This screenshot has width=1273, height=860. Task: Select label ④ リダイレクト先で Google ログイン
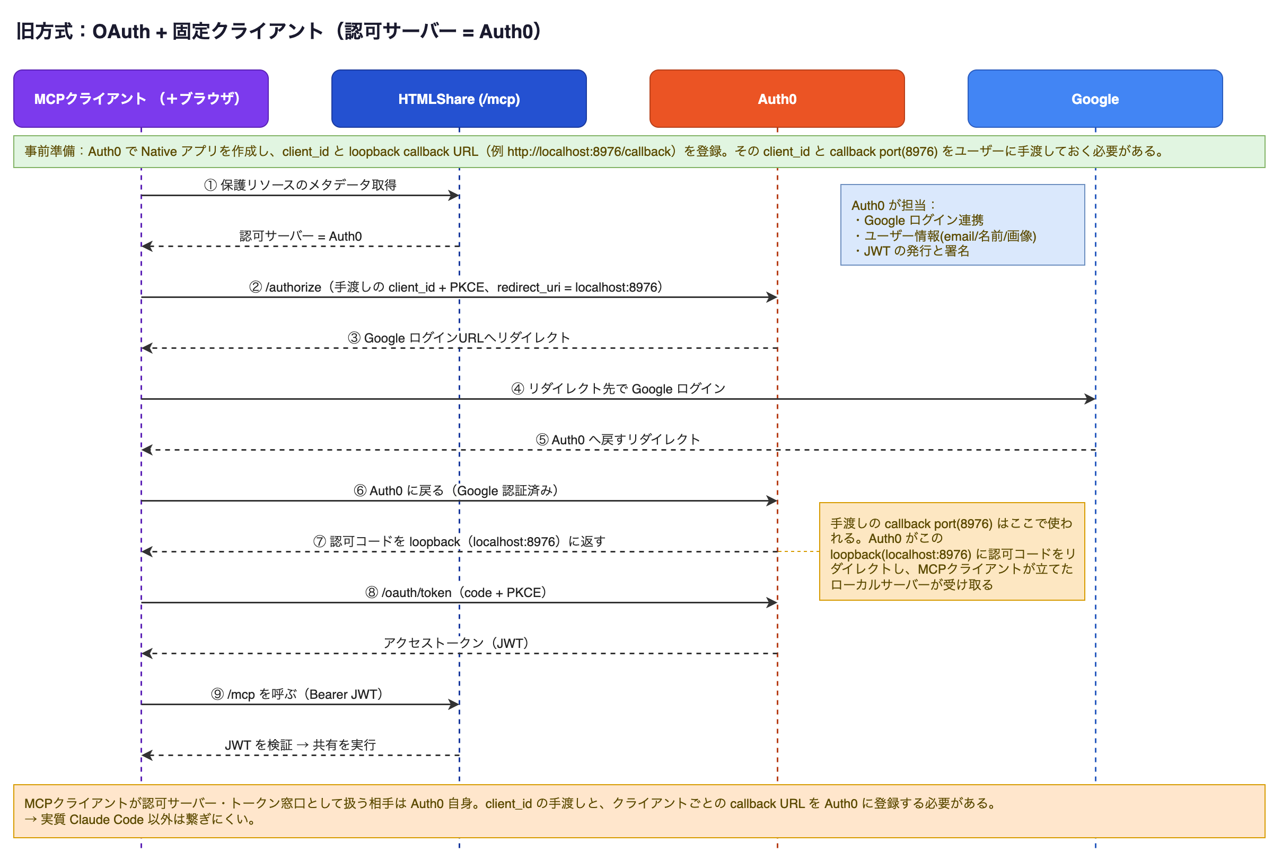tap(618, 389)
